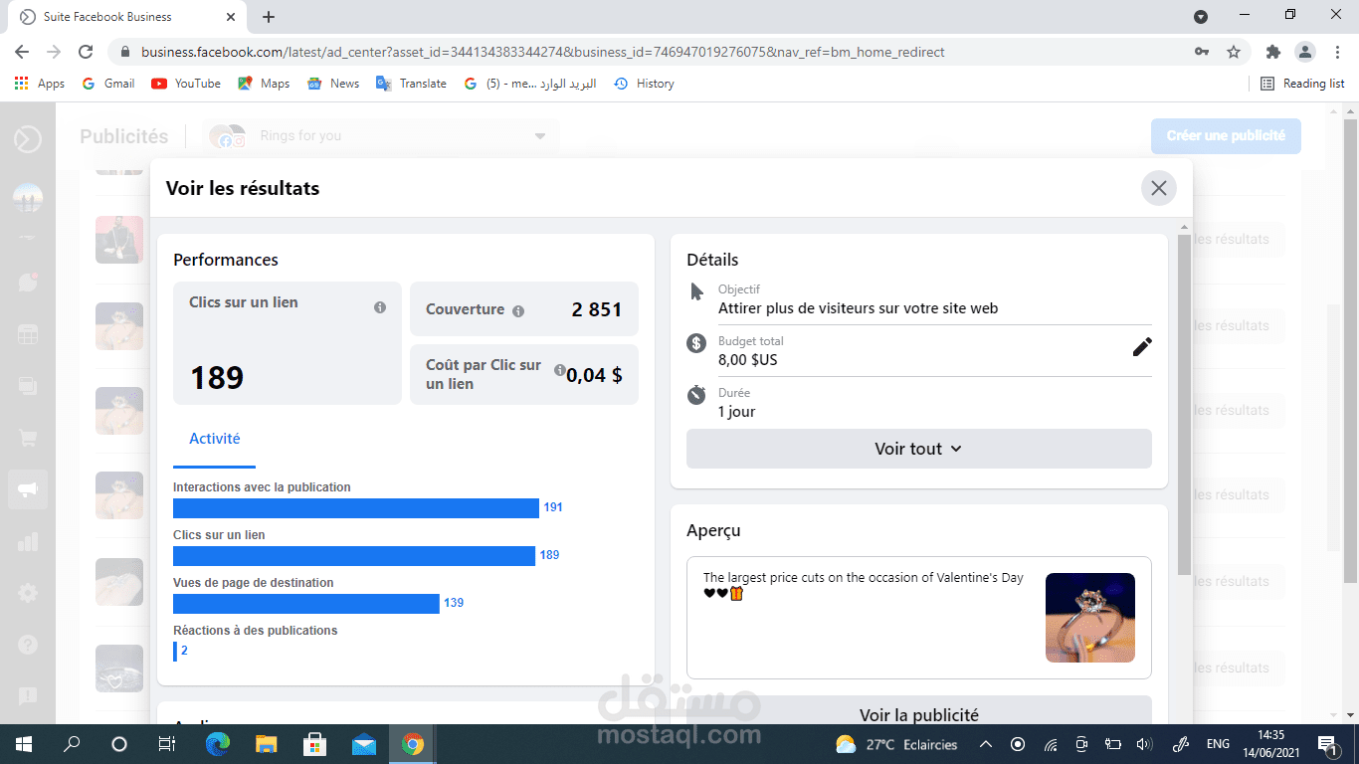1359x764 pixels.
Task: Open Maps bookmark
Action: click(x=264, y=84)
